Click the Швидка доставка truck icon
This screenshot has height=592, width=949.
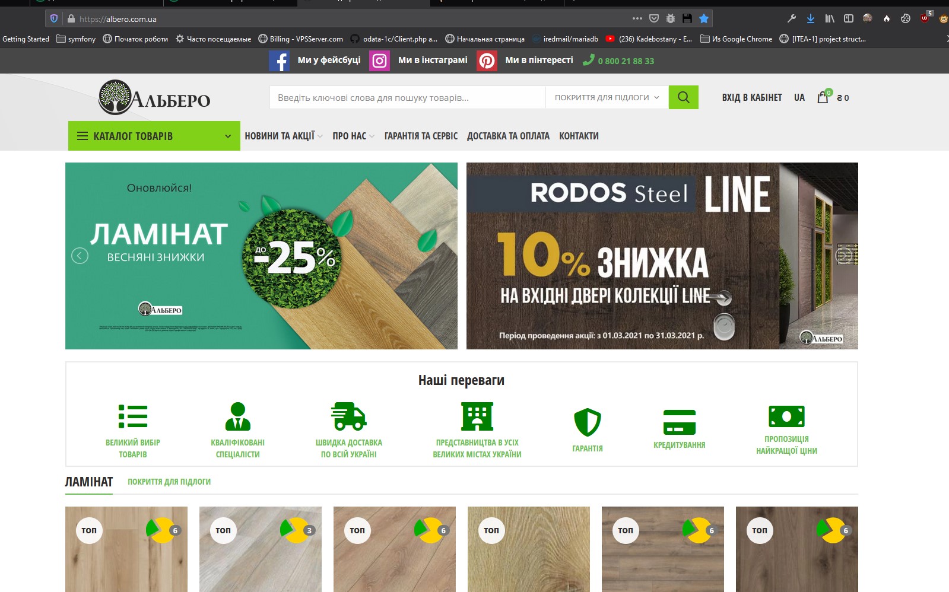coord(349,416)
